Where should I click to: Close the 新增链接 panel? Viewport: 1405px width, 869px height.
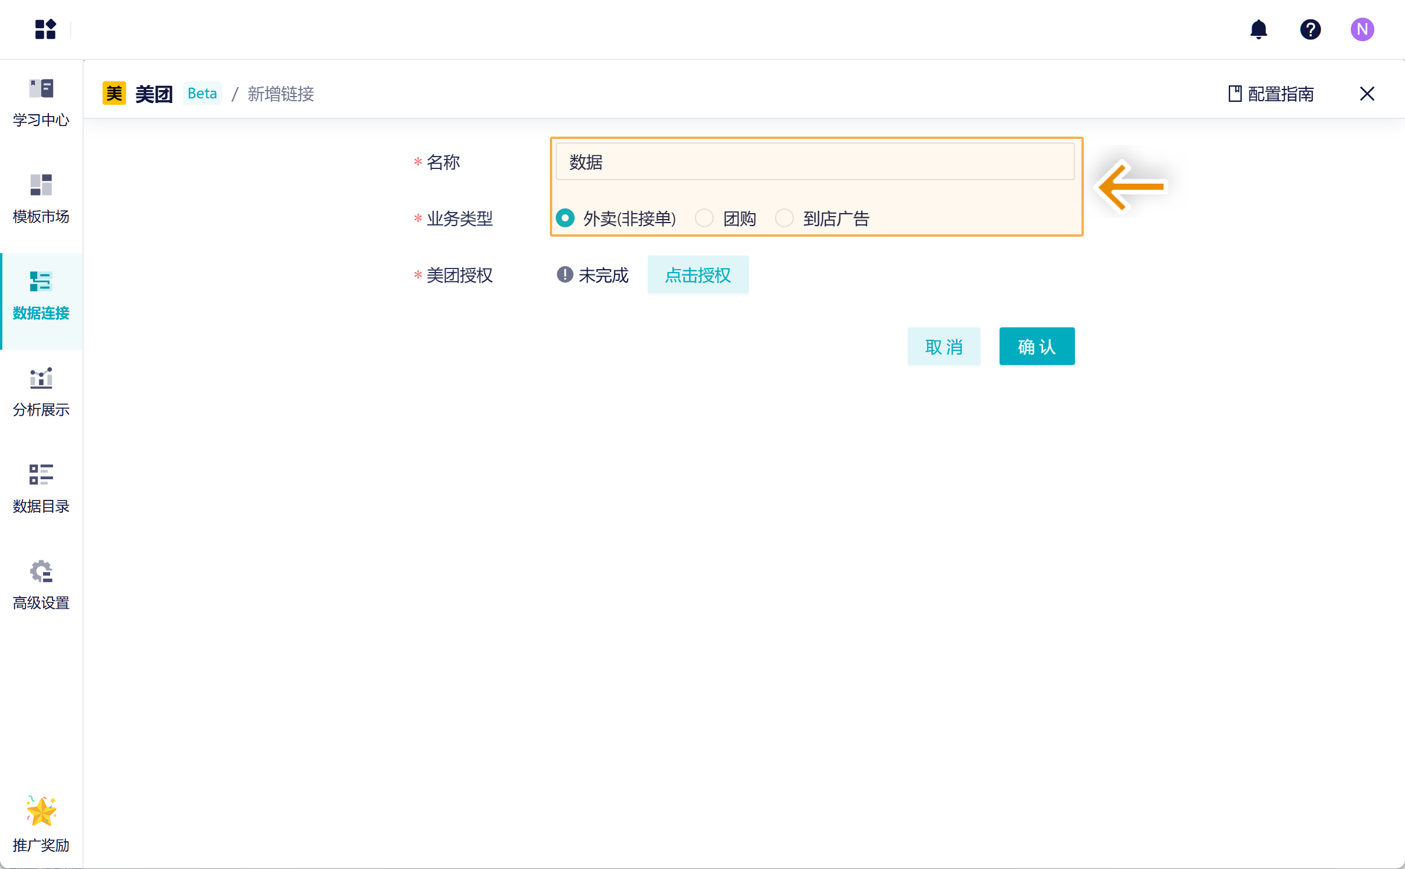[1367, 94]
